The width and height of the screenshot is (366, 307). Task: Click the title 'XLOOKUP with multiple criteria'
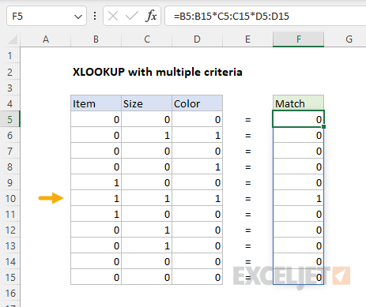pos(157,72)
